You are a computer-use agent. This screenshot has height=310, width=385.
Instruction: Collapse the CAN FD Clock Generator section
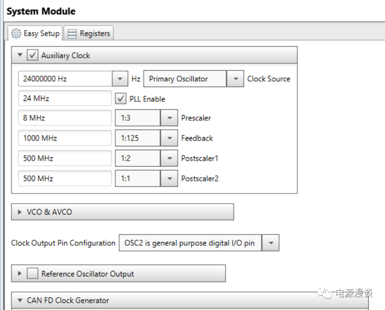pyautogui.click(x=20, y=301)
